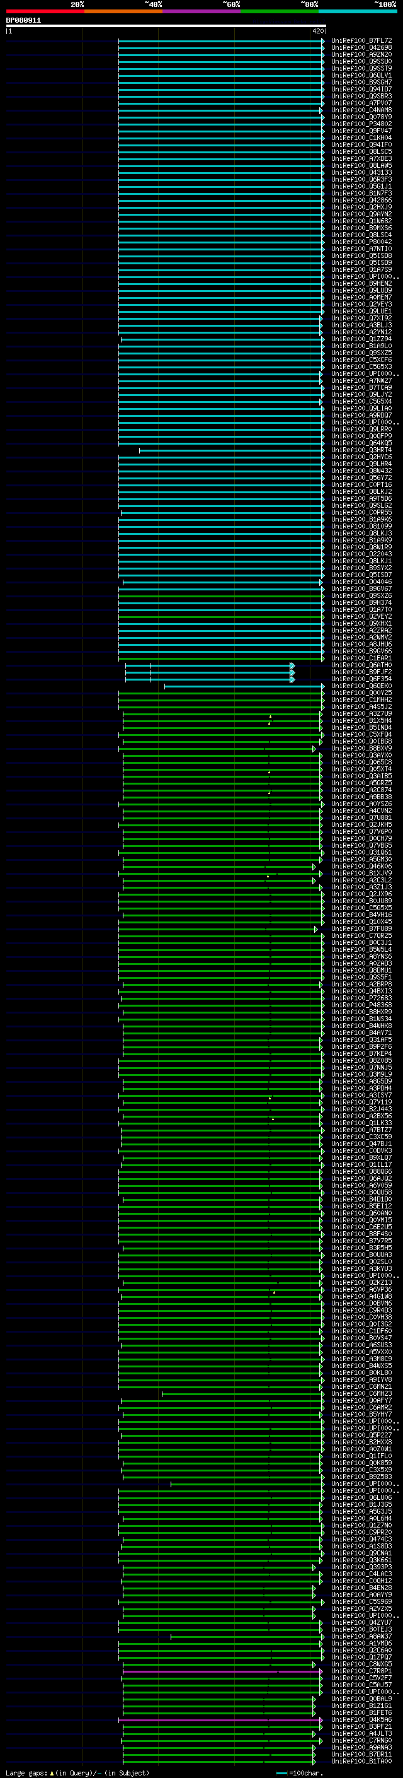Image resolution: width=403 pixels, height=1778 pixels.
Task: Select hit UniRef100_A7XDE3
Action: [x=361, y=159]
